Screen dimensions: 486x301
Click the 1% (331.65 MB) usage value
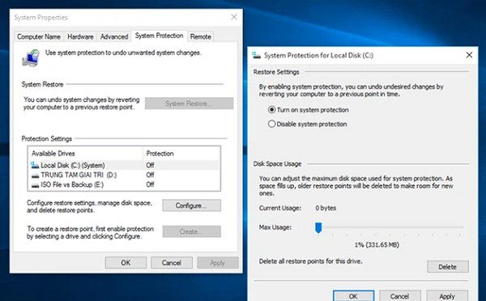point(377,244)
